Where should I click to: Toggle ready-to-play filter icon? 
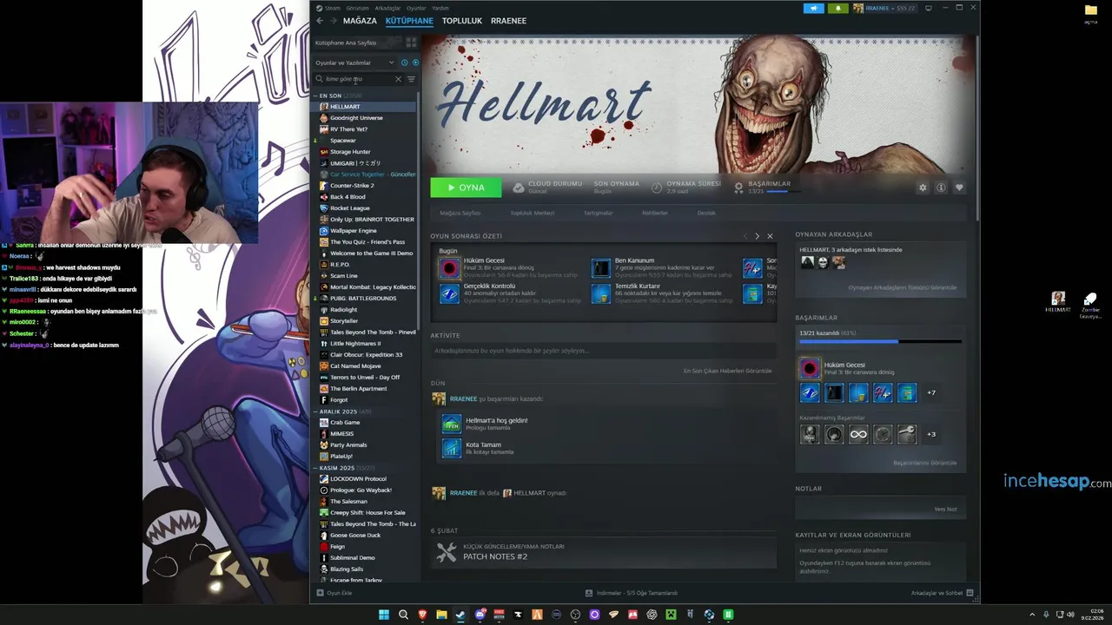(415, 62)
